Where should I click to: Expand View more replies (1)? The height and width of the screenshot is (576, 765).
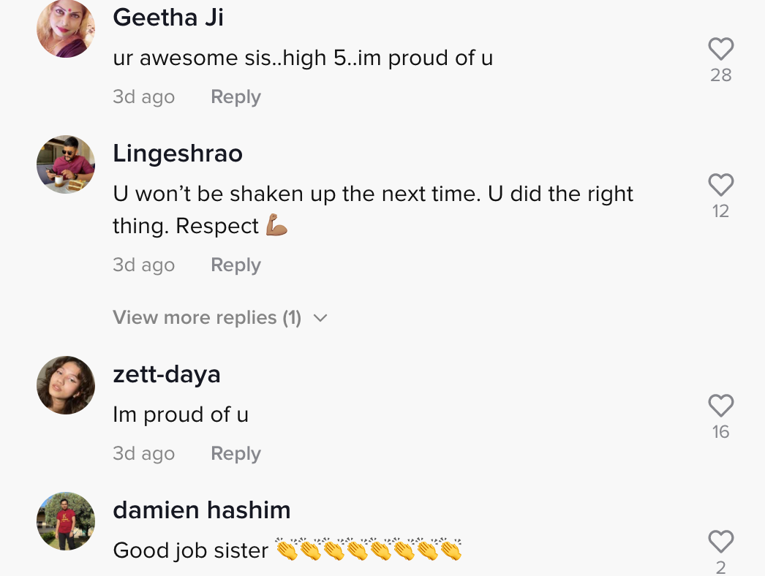(x=207, y=318)
